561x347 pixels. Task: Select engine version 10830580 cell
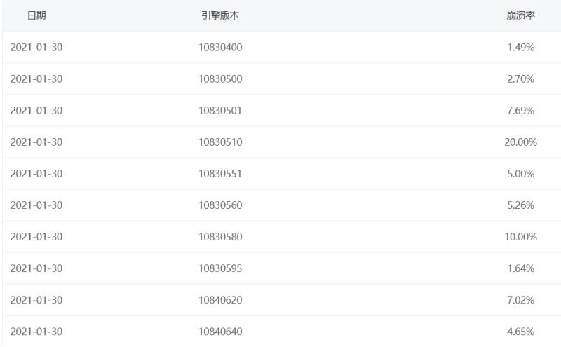[220, 237]
